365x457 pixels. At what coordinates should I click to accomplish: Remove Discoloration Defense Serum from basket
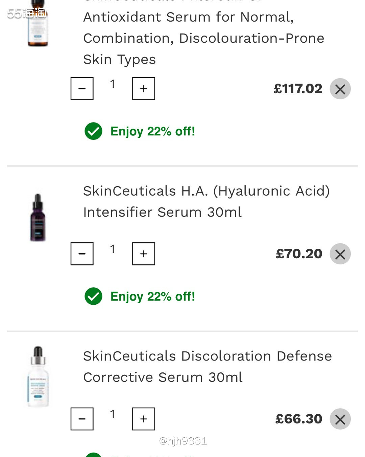click(340, 419)
